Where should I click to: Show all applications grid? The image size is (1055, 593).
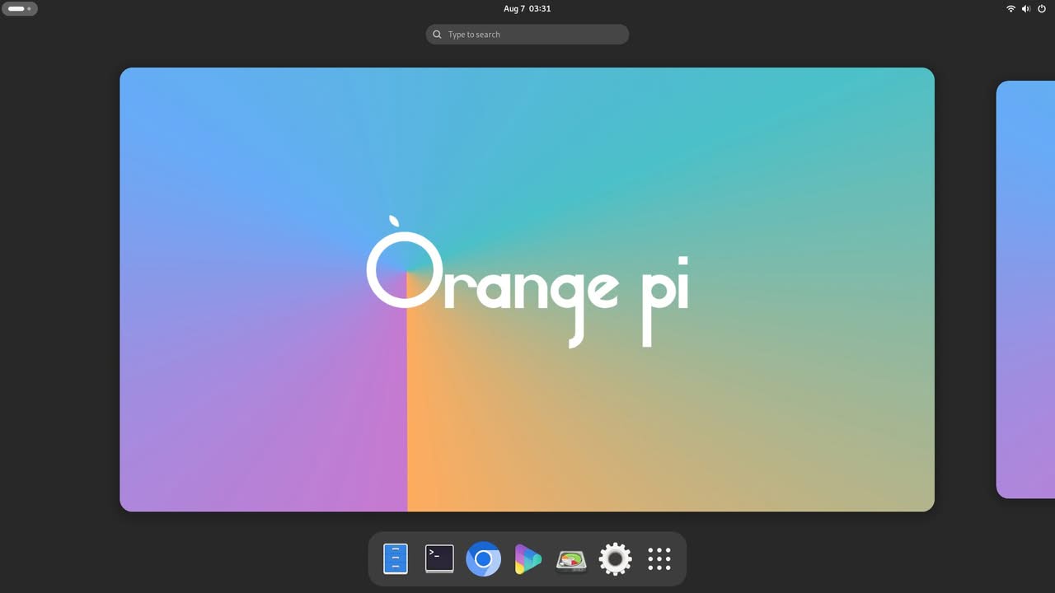[x=659, y=559]
